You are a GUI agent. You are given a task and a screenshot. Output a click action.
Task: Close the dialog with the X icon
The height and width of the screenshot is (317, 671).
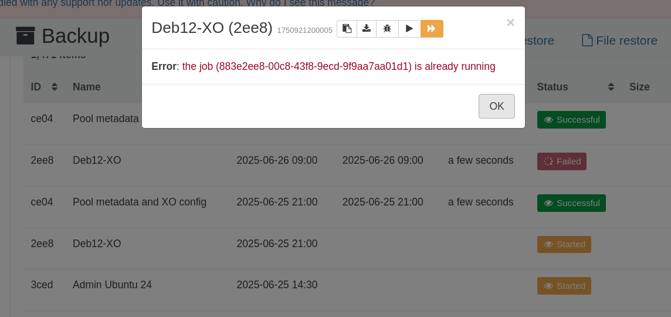(510, 23)
